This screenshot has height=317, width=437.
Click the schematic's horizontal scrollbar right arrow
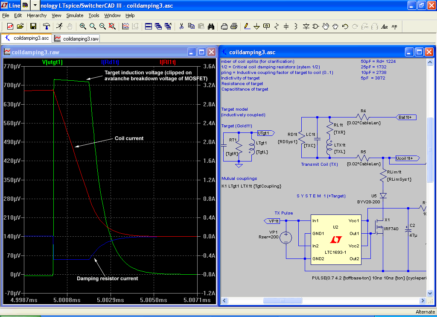(423, 300)
